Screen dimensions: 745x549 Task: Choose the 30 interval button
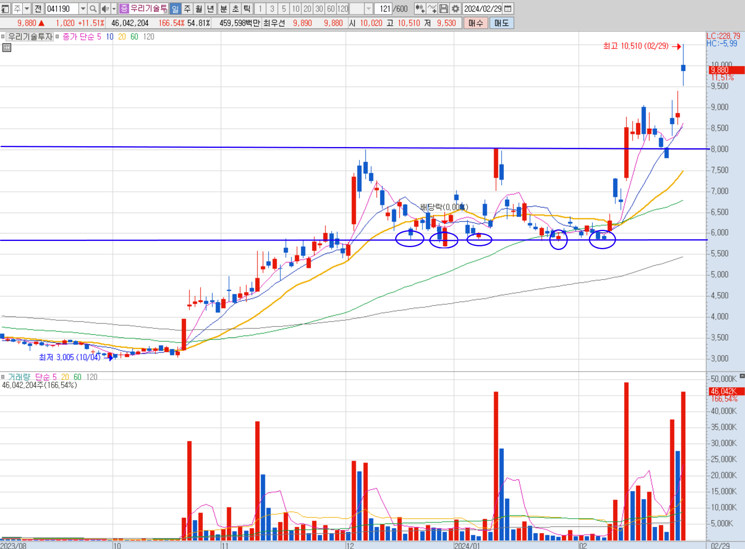[x=319, y=9]
